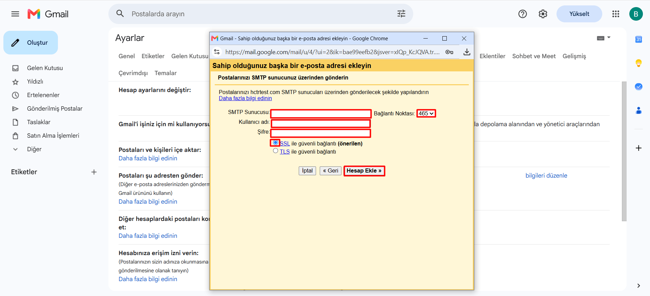The height and width of the screenshot is (296, 650).
Task: Cancel with the İptal button
Action: pyautogui.click(x=307, y=171)
